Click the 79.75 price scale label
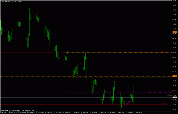Image resolution: width=178 pixels, height=114 pixels. [175, 71]
